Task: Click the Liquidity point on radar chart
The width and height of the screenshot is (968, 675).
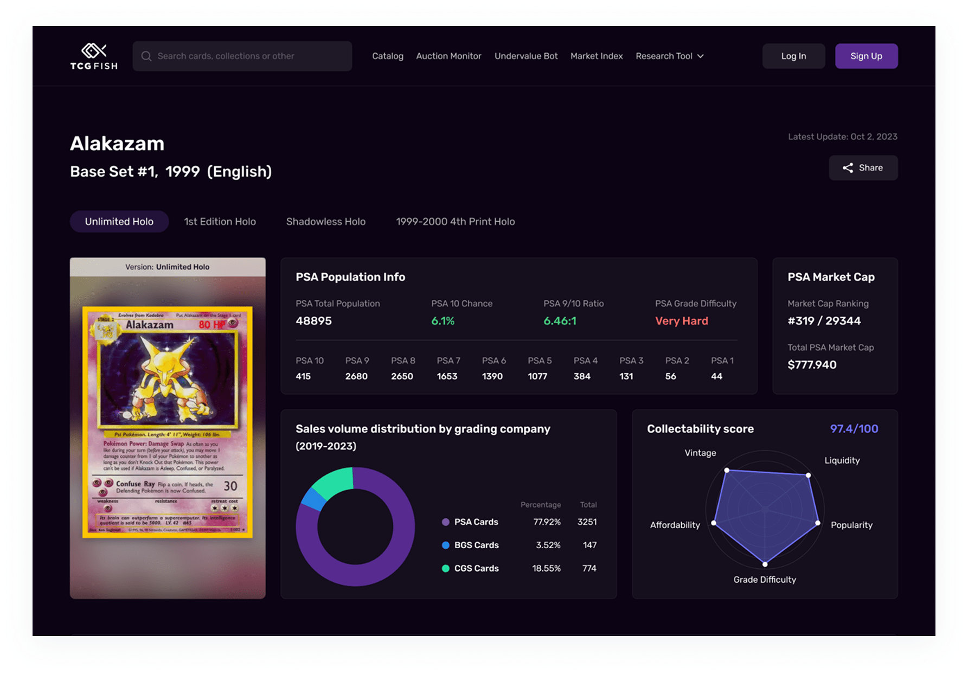Action: [x=808, y=475]
